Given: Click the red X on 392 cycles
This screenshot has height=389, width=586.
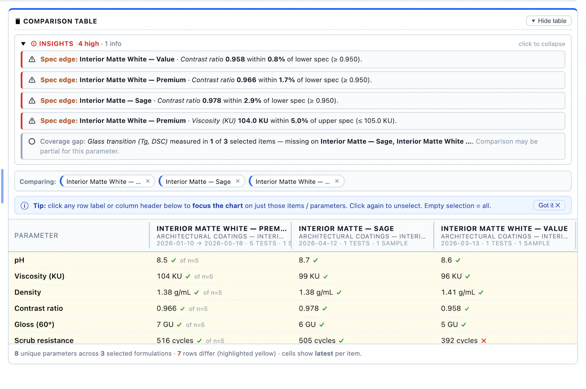Looking at the screenshot, I should [484, 341].
